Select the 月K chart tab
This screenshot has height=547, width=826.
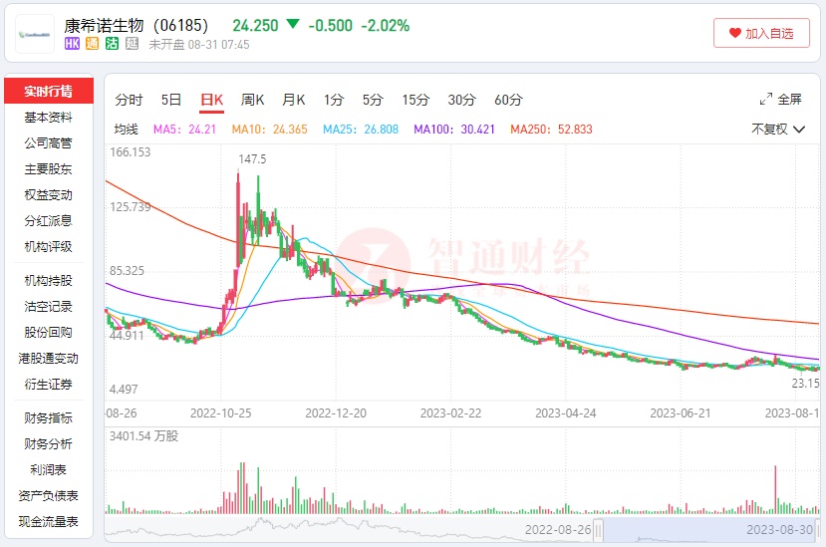[293, 100]
